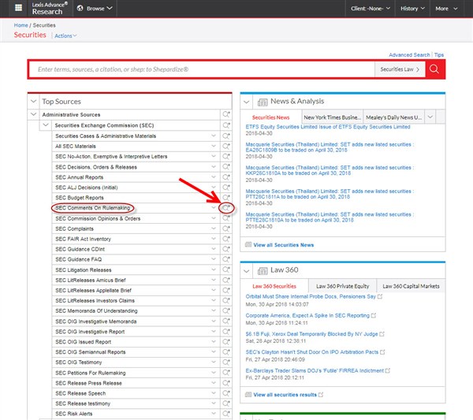The height and width of the screenshot is (420, 473).
Task: Add SEC Memoranda Of Understanding search filter
Action: point(226,310)
